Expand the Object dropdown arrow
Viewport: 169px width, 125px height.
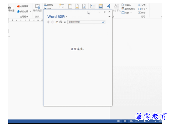point(131,13)
